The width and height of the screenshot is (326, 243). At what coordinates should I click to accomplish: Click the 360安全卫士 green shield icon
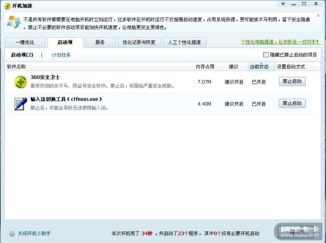click(21, 82)
